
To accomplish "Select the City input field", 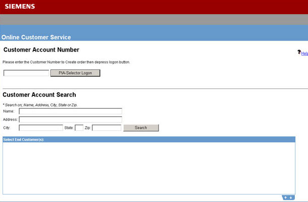I will point(41,128).
